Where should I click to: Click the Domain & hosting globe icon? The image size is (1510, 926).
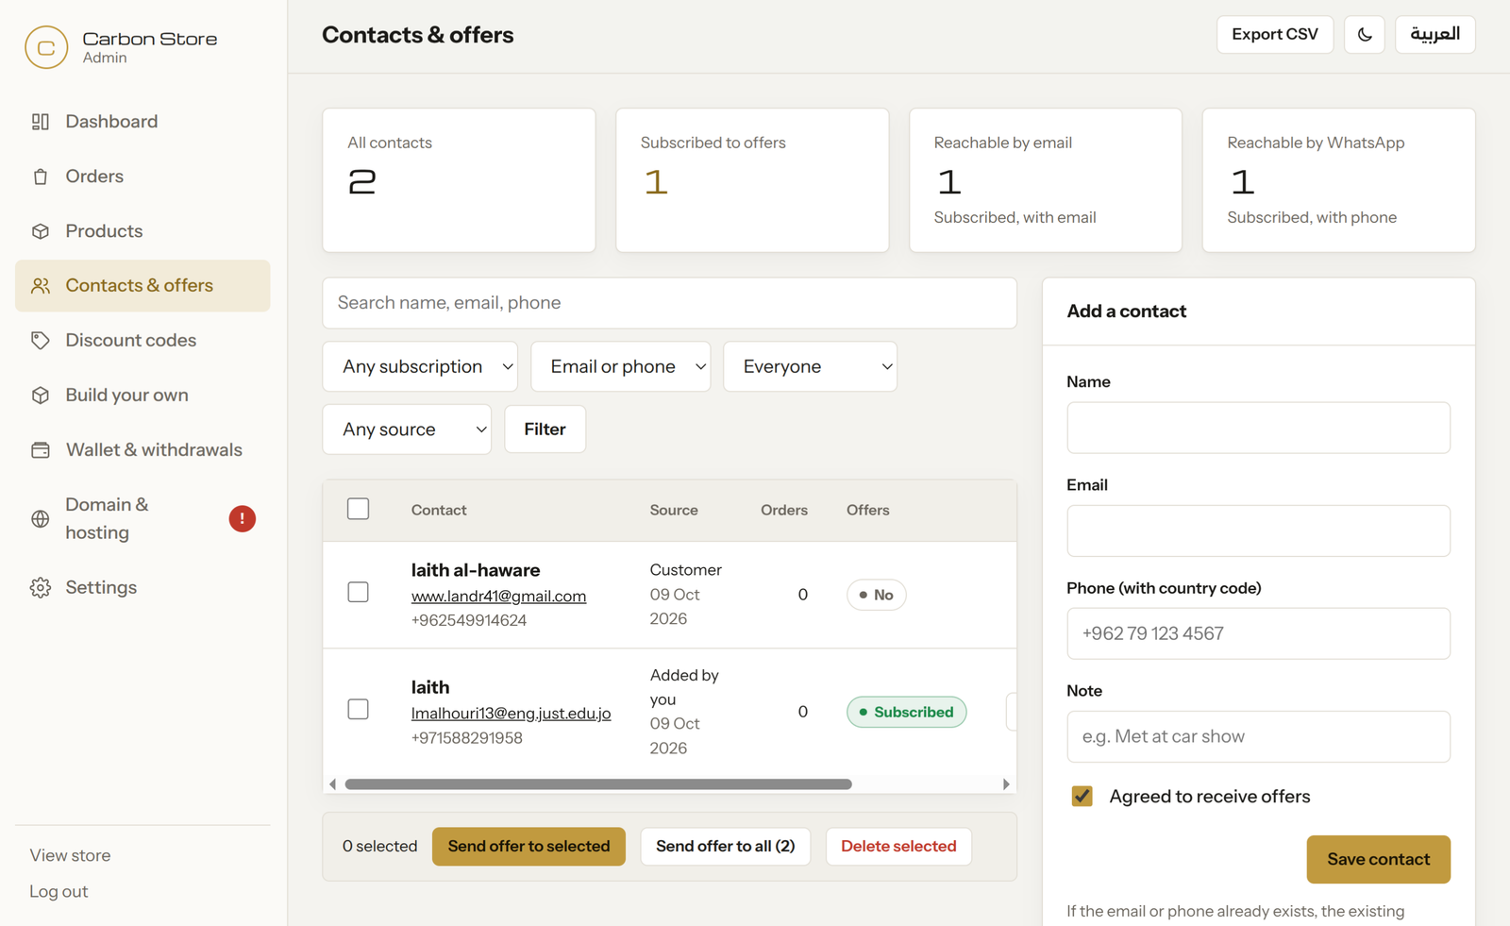(41, 518)
